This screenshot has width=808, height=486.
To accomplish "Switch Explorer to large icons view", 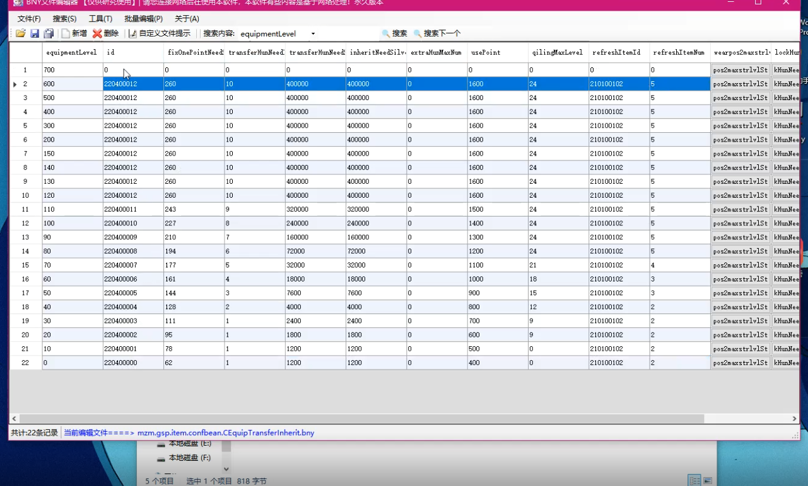I will [x=707, y=481].
